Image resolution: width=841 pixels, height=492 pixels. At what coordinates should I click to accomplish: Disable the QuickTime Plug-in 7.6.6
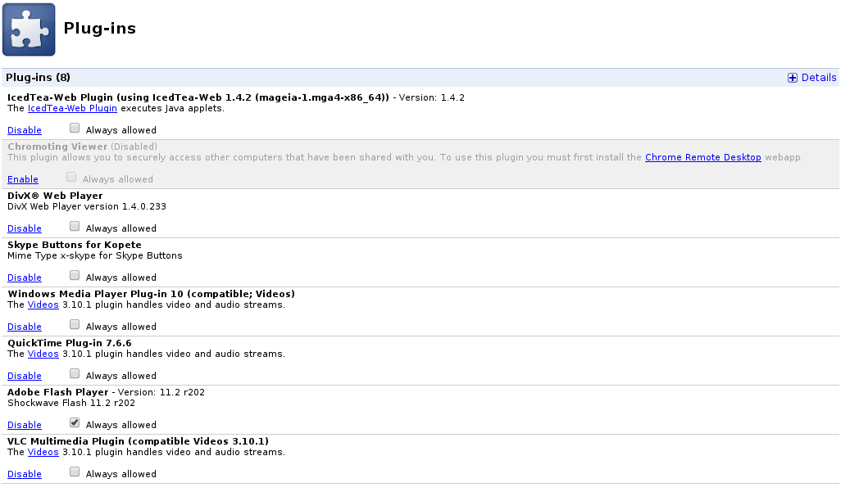click(x=24, y=377)
